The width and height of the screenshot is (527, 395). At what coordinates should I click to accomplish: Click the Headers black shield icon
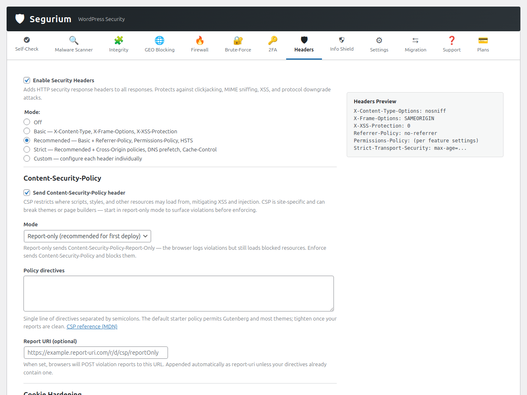coord(304,40)
